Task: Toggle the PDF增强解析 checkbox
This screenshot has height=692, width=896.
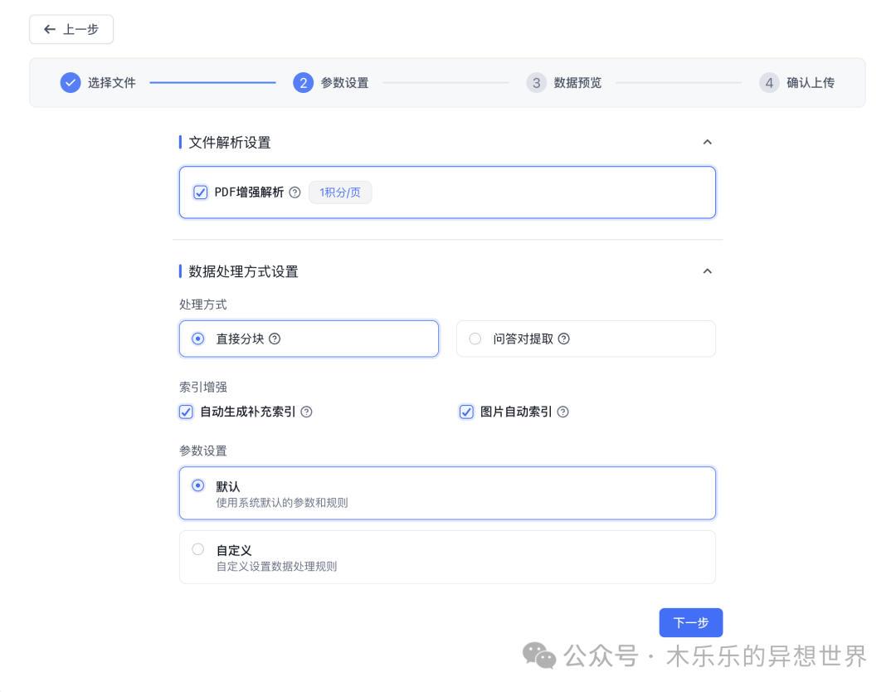Action: (201, 192)
